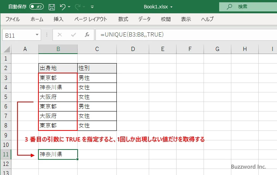Select row 5 header
This screenshot has width=277, height=175.
click(x=6, y=97)
